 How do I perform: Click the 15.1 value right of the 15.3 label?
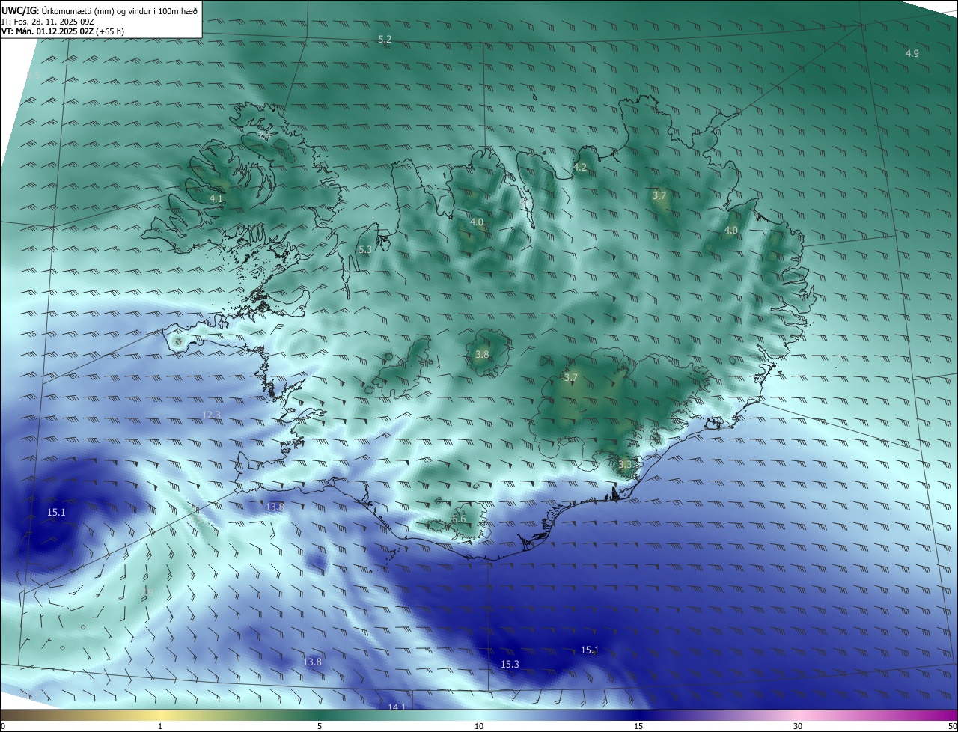click(590, 650)
